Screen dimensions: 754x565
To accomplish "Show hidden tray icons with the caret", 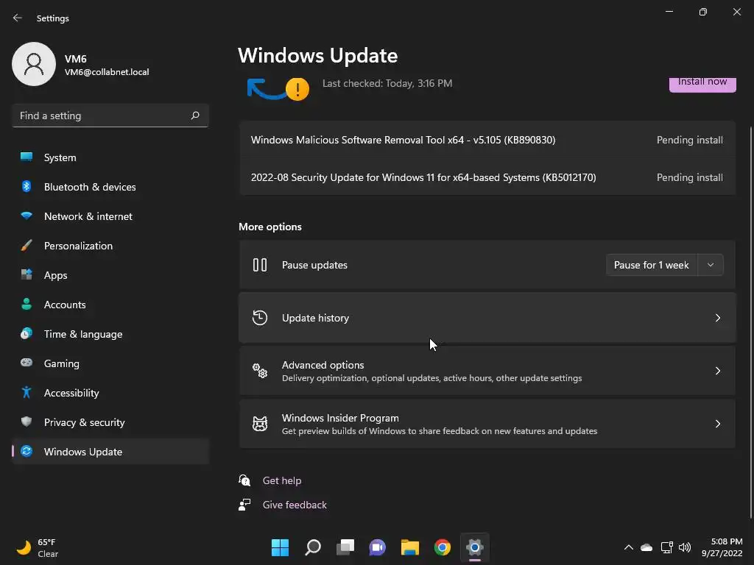I will point(628,547).
